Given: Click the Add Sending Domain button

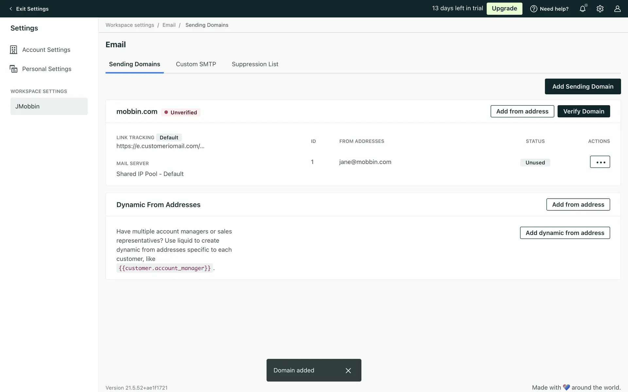Looking at the screenshot, I should point(583,87).
